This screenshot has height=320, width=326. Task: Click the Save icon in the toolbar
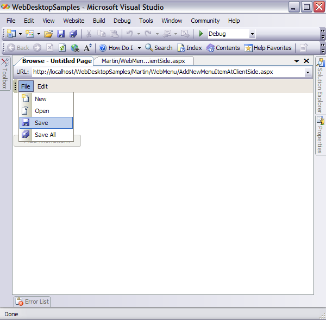[x=61, y=34]
